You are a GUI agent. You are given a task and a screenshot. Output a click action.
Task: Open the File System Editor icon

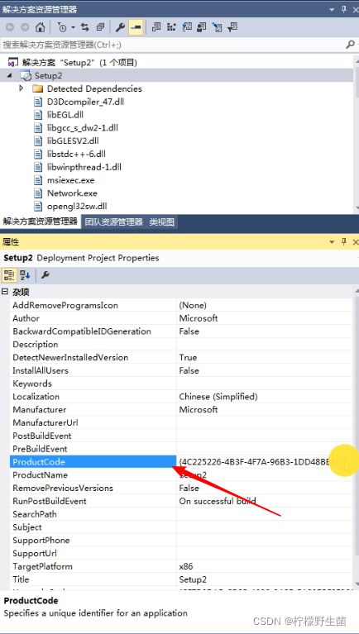(x=156, y=27)
